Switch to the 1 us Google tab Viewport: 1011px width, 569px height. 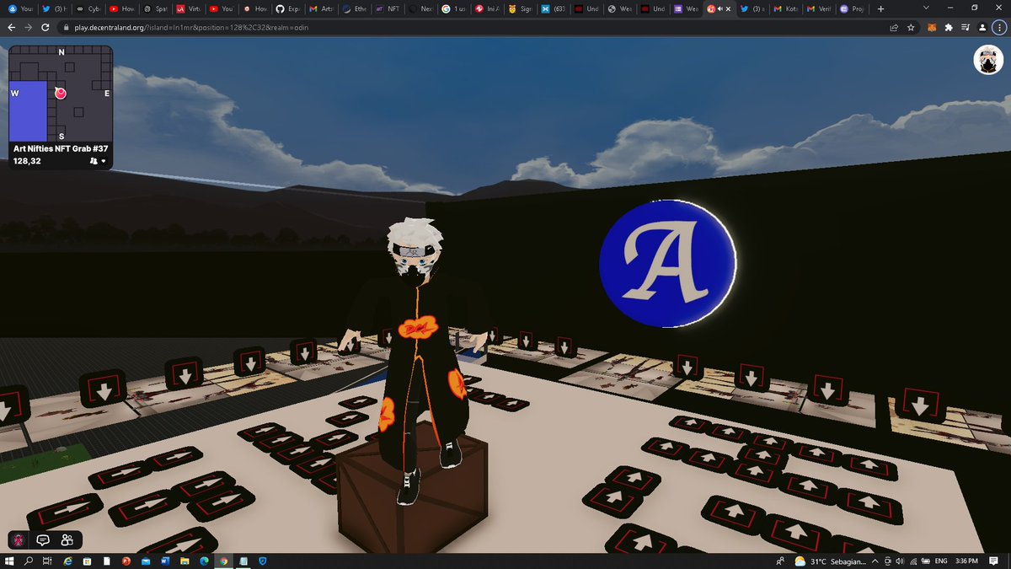tap(453, 8)
